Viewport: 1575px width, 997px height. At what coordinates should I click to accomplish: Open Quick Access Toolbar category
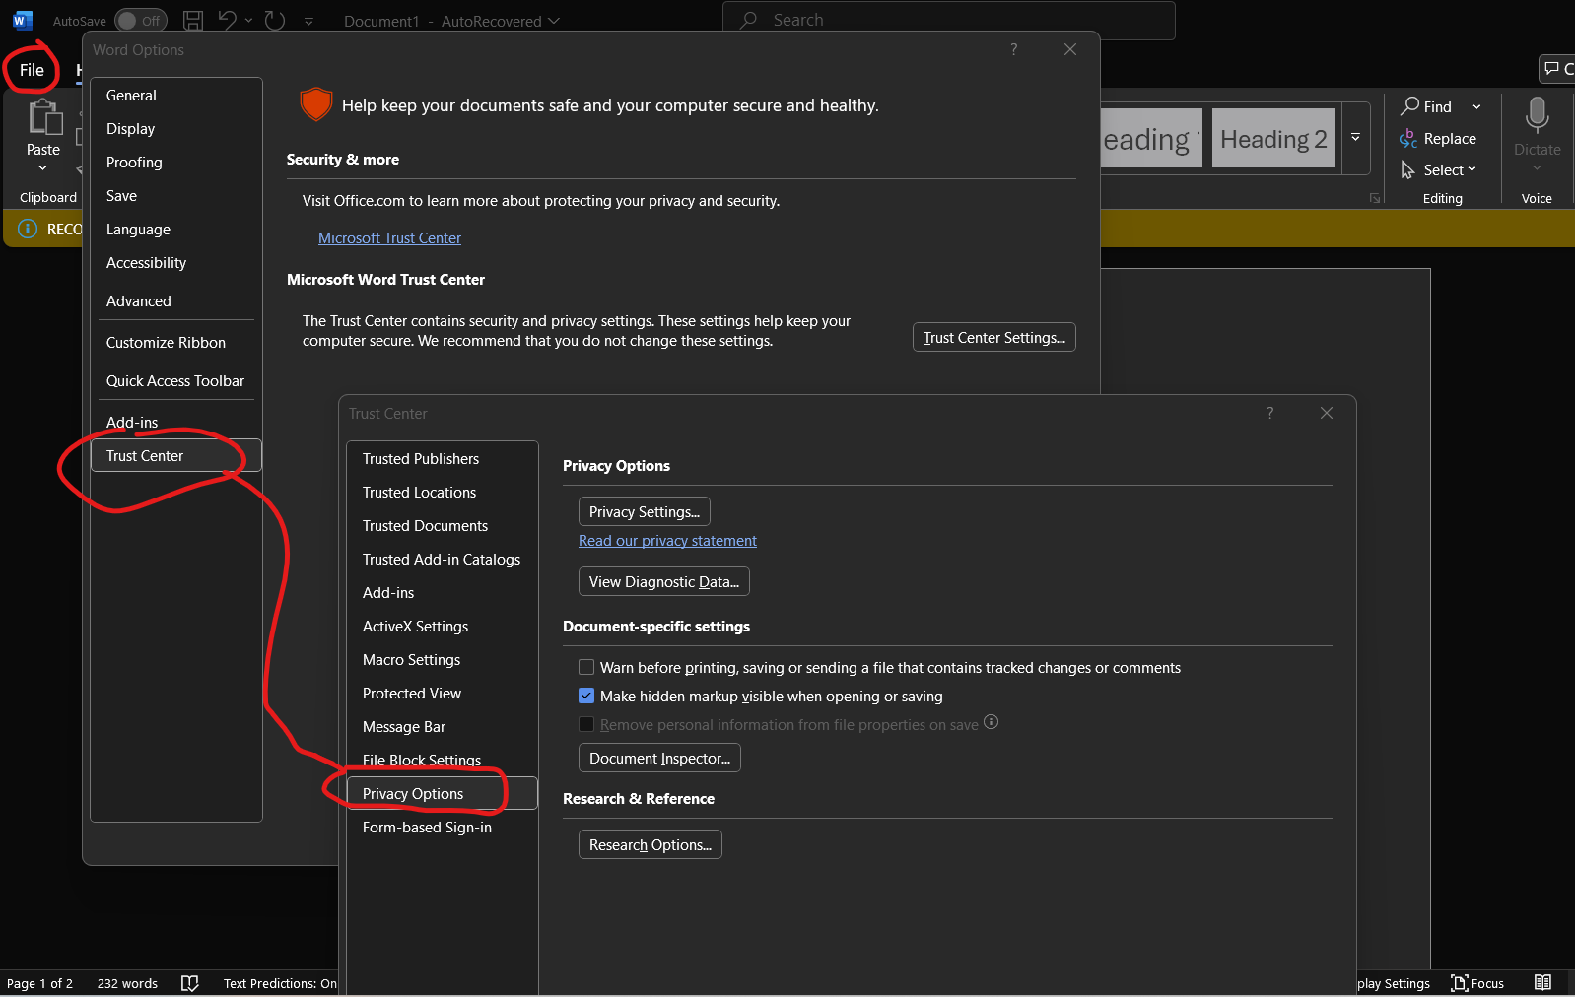point(176,381)
